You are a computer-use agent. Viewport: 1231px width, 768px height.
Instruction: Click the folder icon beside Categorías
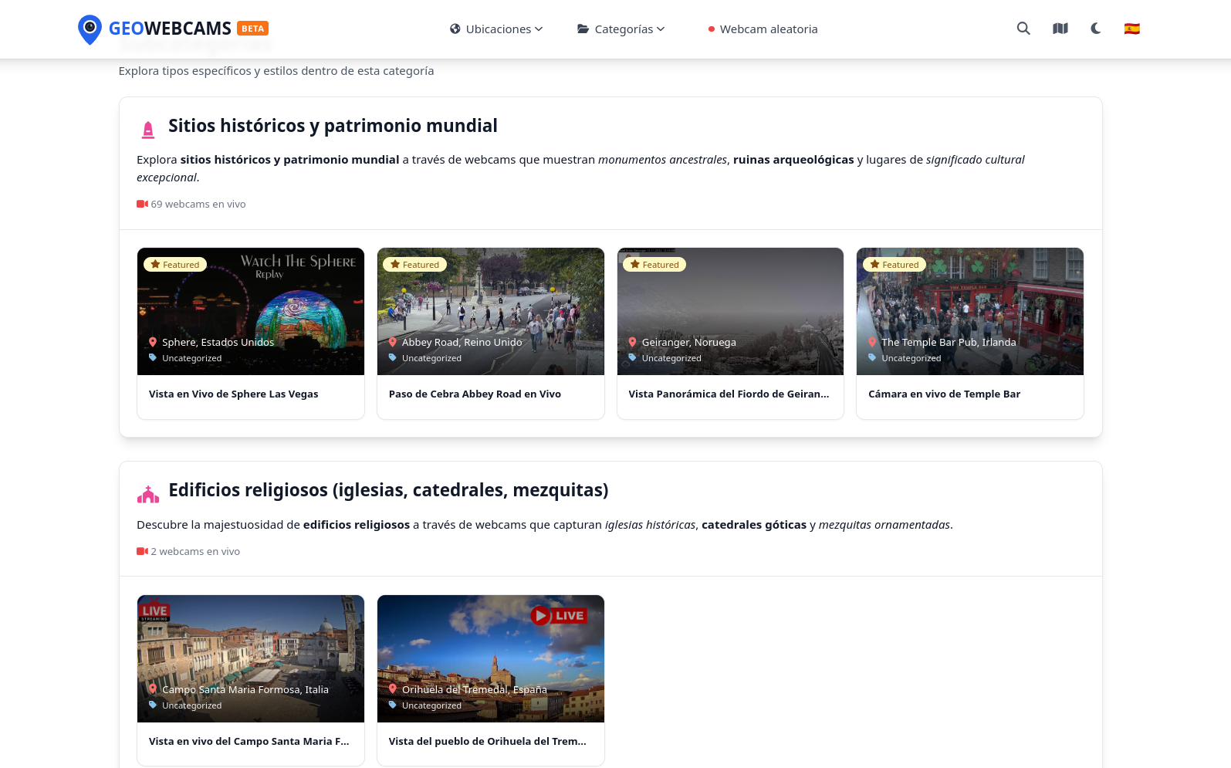[583, 29]
